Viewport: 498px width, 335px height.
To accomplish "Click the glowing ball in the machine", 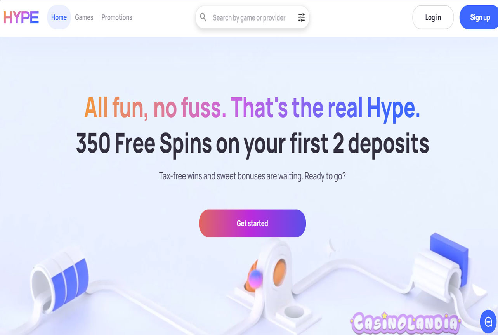I will click(x=255, y=279).
